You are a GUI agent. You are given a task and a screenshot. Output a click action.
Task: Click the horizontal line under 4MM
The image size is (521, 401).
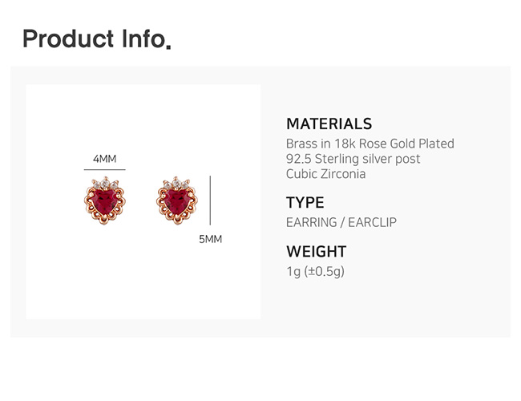tap(104, 171)
